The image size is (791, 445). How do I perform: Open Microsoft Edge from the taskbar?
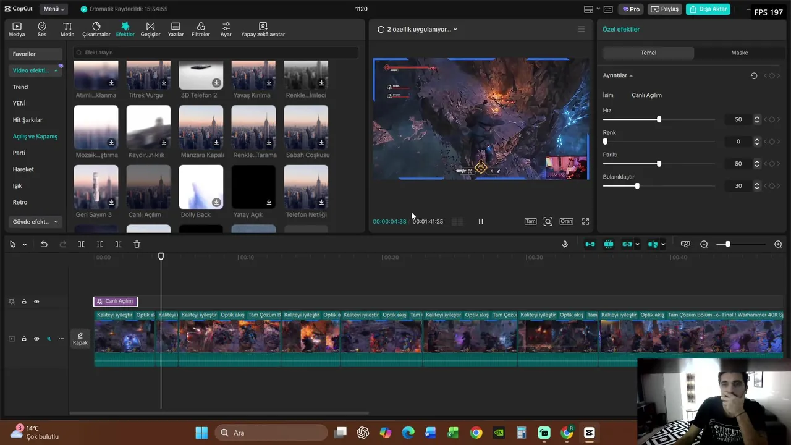(408, 433)
